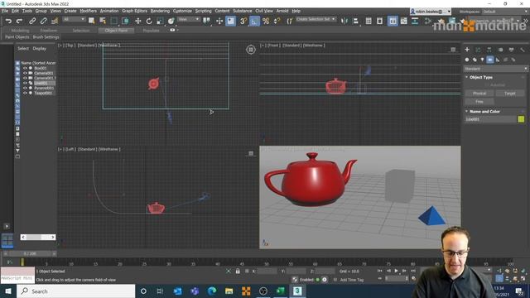Open the Create Selection Set dropdown

pyautogui.click(x=316, y=19)
